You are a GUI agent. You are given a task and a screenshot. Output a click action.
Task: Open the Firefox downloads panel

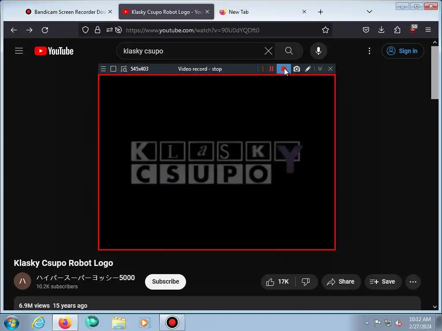382,30
